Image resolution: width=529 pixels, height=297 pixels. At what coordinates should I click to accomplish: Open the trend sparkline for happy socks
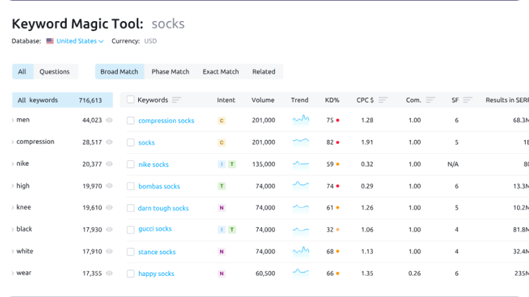click(x=301, y=273)
